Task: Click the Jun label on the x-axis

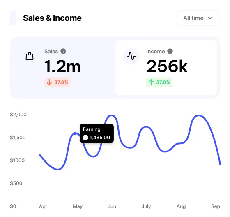Action: (112, 206)
